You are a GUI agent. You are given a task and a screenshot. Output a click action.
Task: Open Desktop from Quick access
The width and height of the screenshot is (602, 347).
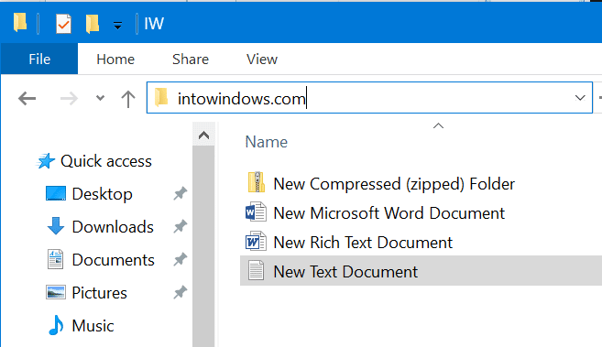click(102, 194)
